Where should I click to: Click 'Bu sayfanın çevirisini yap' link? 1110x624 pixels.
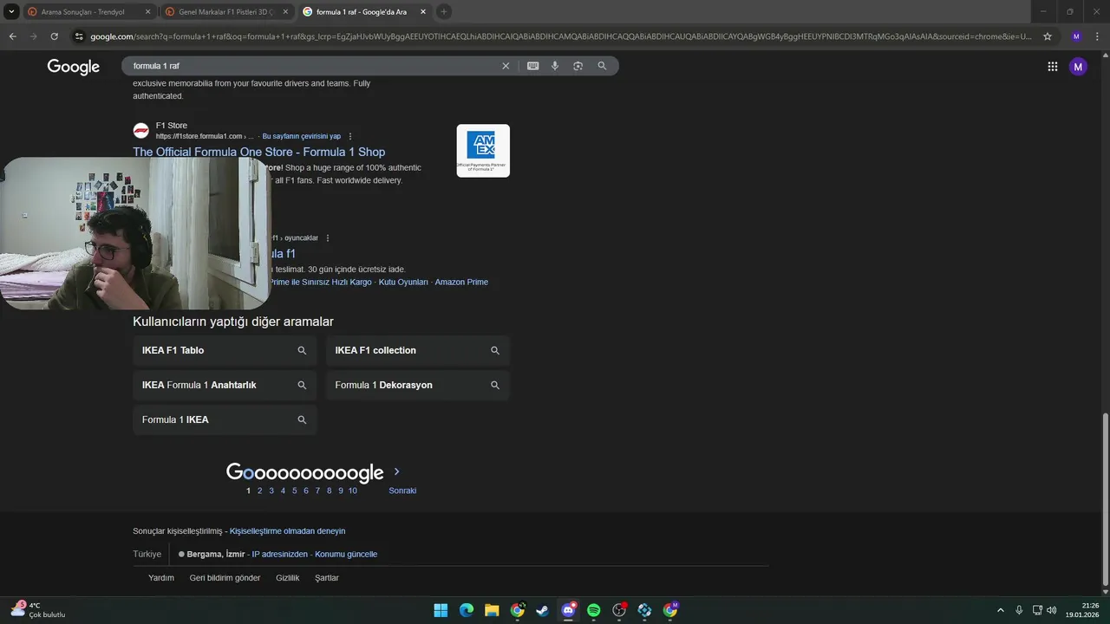click(x=302, y=136)
